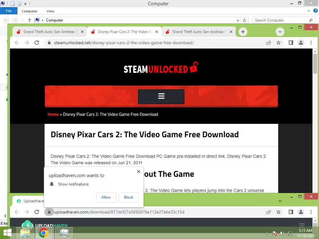Open Computer ribbon tab in Explorer
Screen dimensions: 319x239
[x=30, y=11]
